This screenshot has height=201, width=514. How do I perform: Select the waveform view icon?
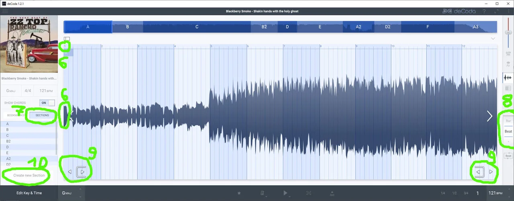tap(508, 78)
